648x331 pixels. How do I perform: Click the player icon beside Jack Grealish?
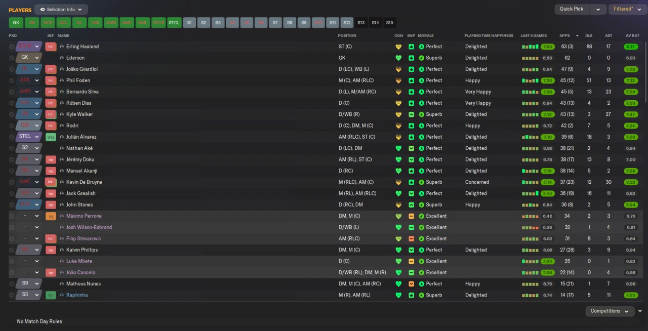tap(62, 193)
